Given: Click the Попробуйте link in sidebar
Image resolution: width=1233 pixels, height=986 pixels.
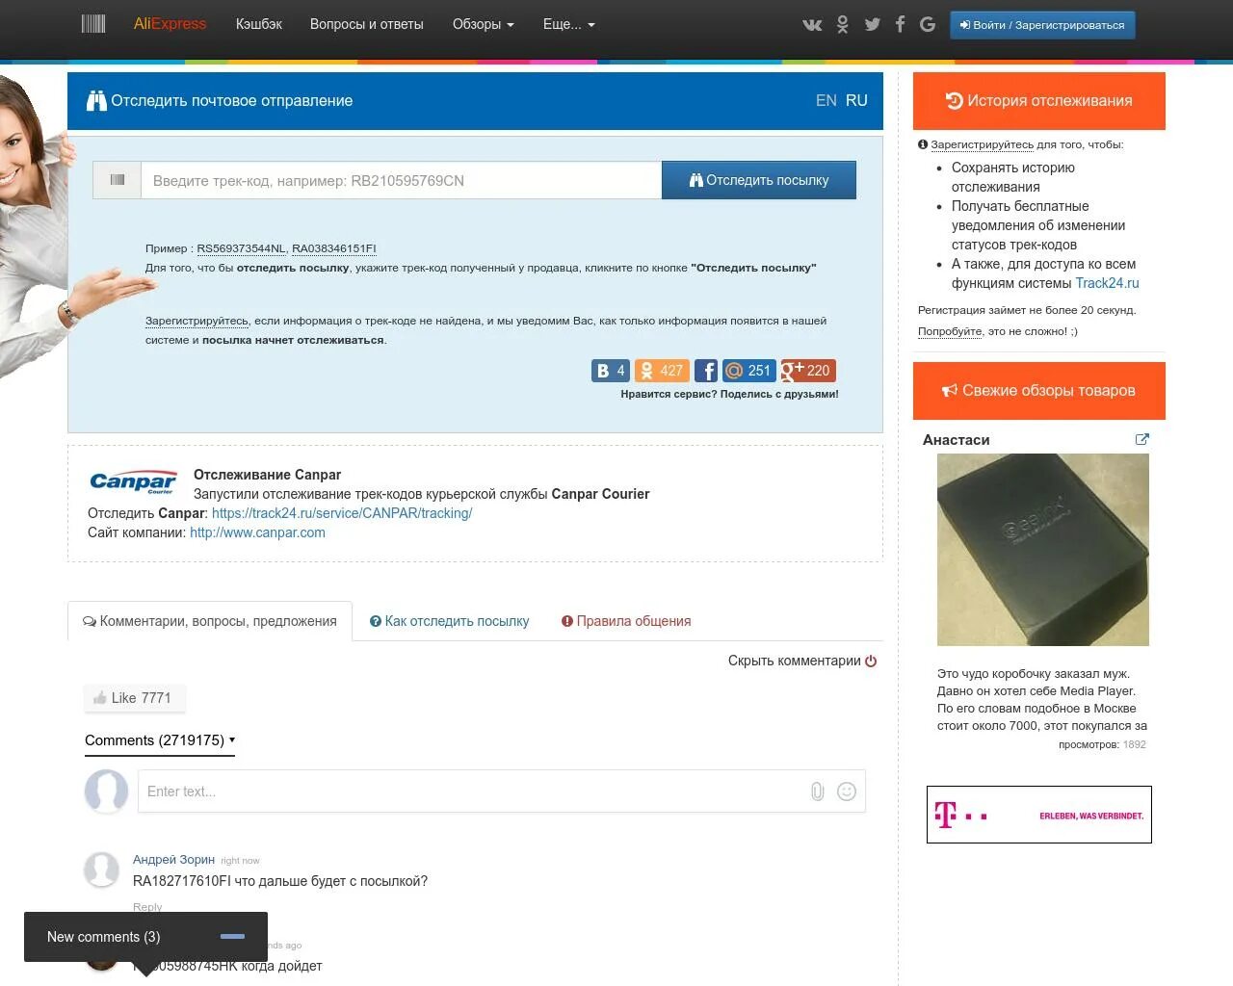Looking at the screenshot, I should 950,331.
